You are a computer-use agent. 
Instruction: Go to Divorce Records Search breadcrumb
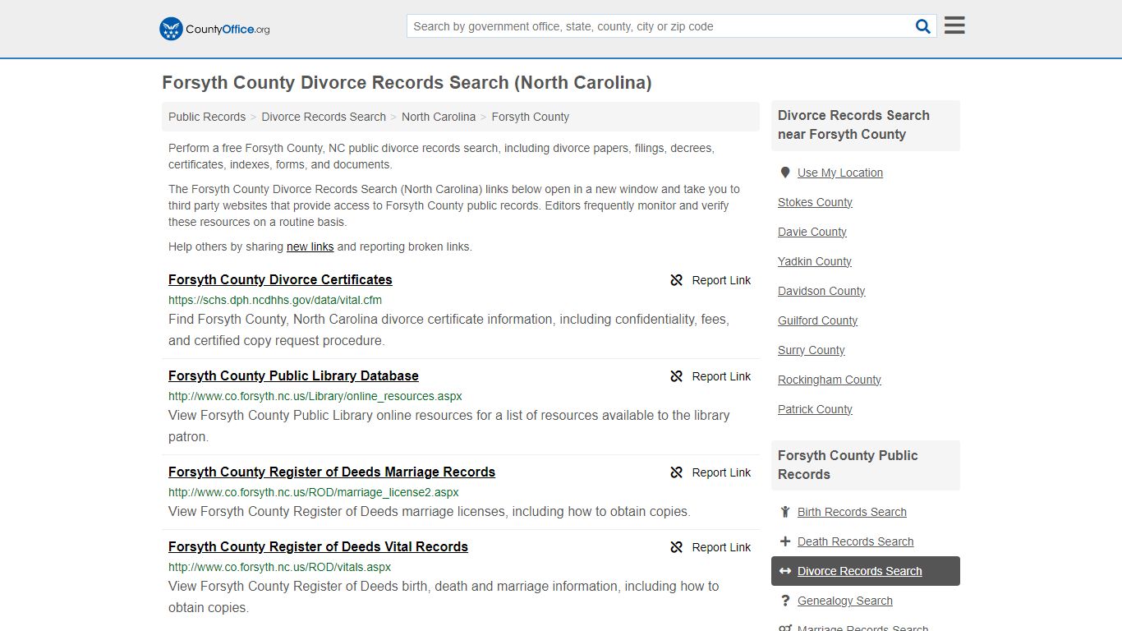[324, 117]
